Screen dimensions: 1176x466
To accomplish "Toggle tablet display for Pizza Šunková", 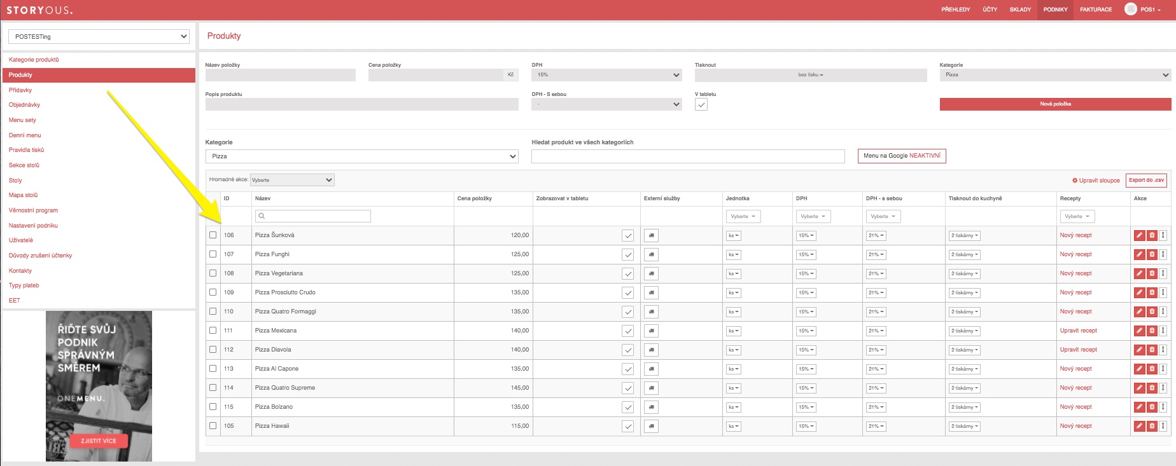I will (628, 235).
